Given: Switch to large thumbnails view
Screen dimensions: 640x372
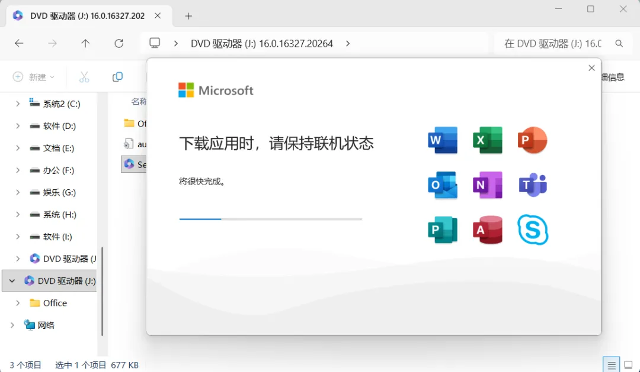Looking at the screenshot, I should coord(629,365).
